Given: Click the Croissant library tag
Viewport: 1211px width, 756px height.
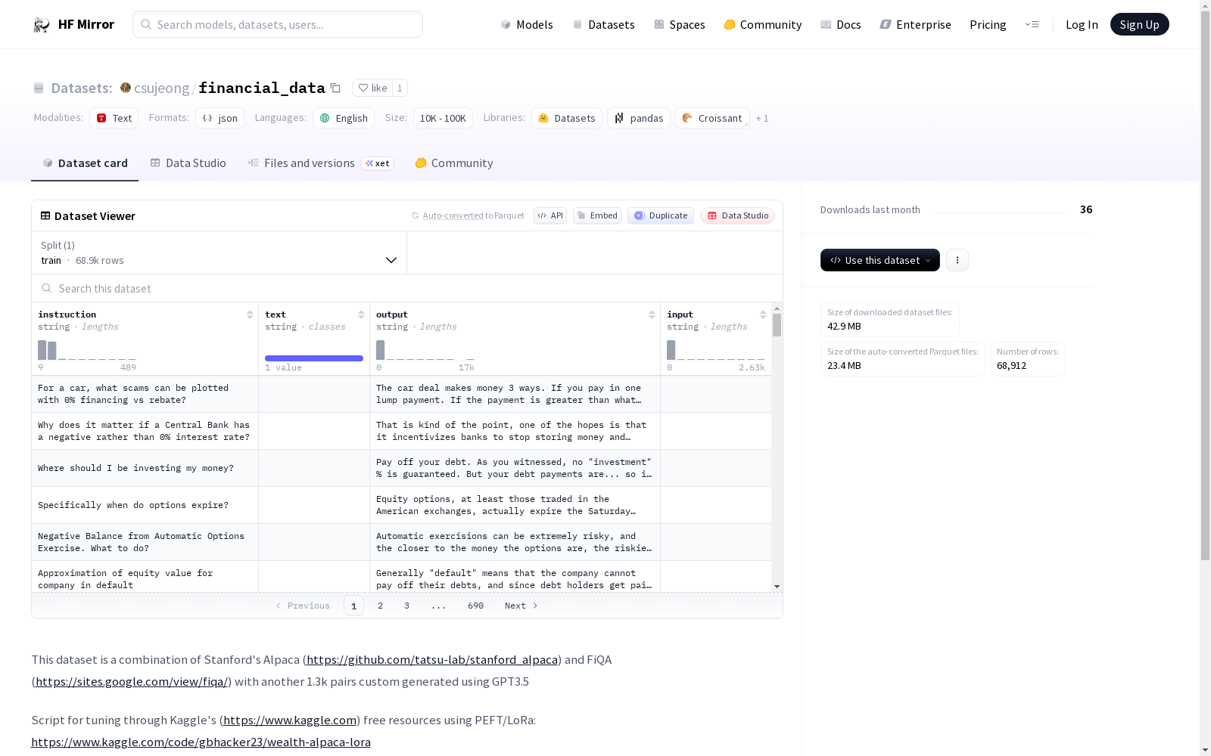Looking at the screenshot, I should click(712, 118).
